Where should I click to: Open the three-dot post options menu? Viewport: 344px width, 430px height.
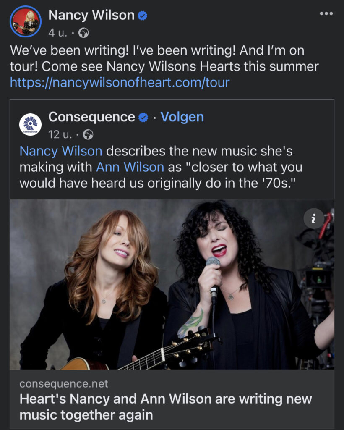(x=326, y=14)
